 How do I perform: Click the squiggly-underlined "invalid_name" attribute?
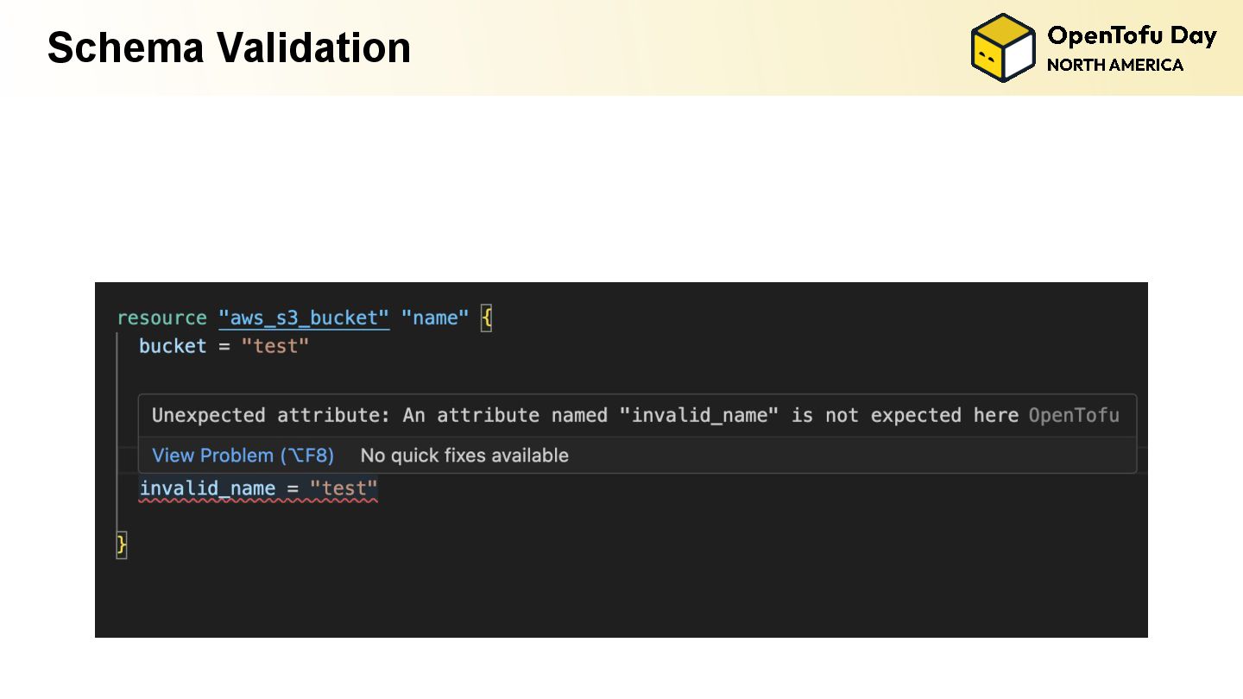click(207, 489)
